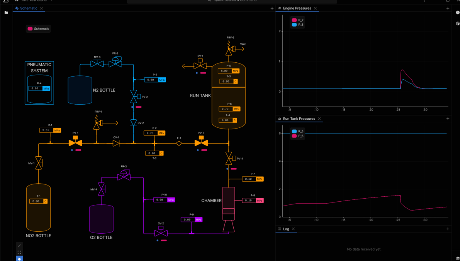460x261 pixels.
Task: Select the NO2 BOTTLE tank symbol
Action: [x=39, y=207]
